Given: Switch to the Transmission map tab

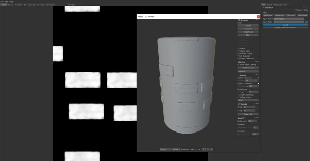Looking at the screenshot, I should 50,5.
